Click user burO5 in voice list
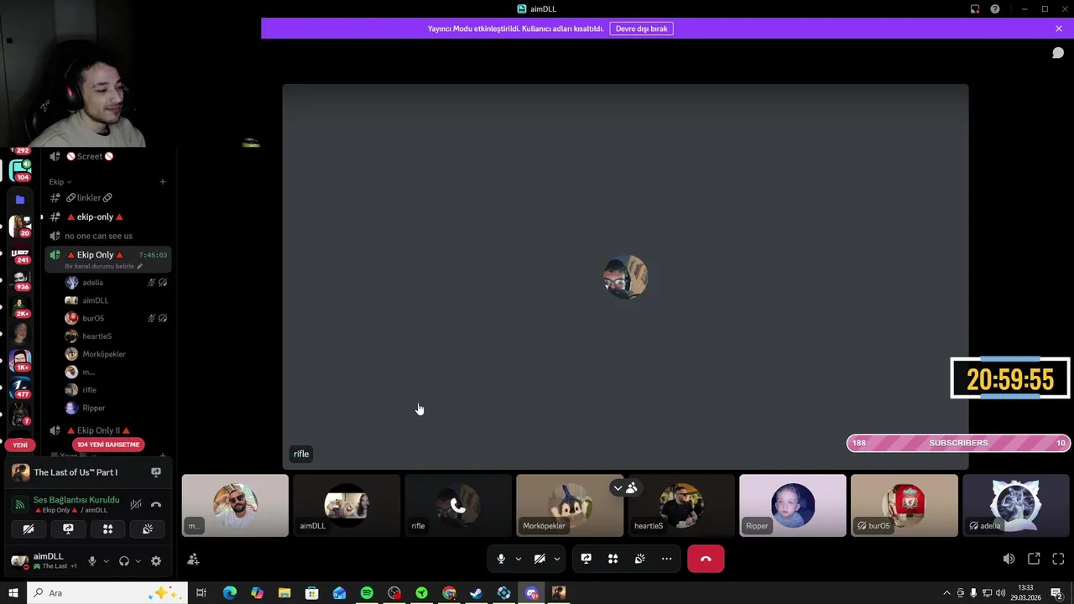Image resolution: width=1074 pixels, height=604 pixels. (x=117, y=319)
